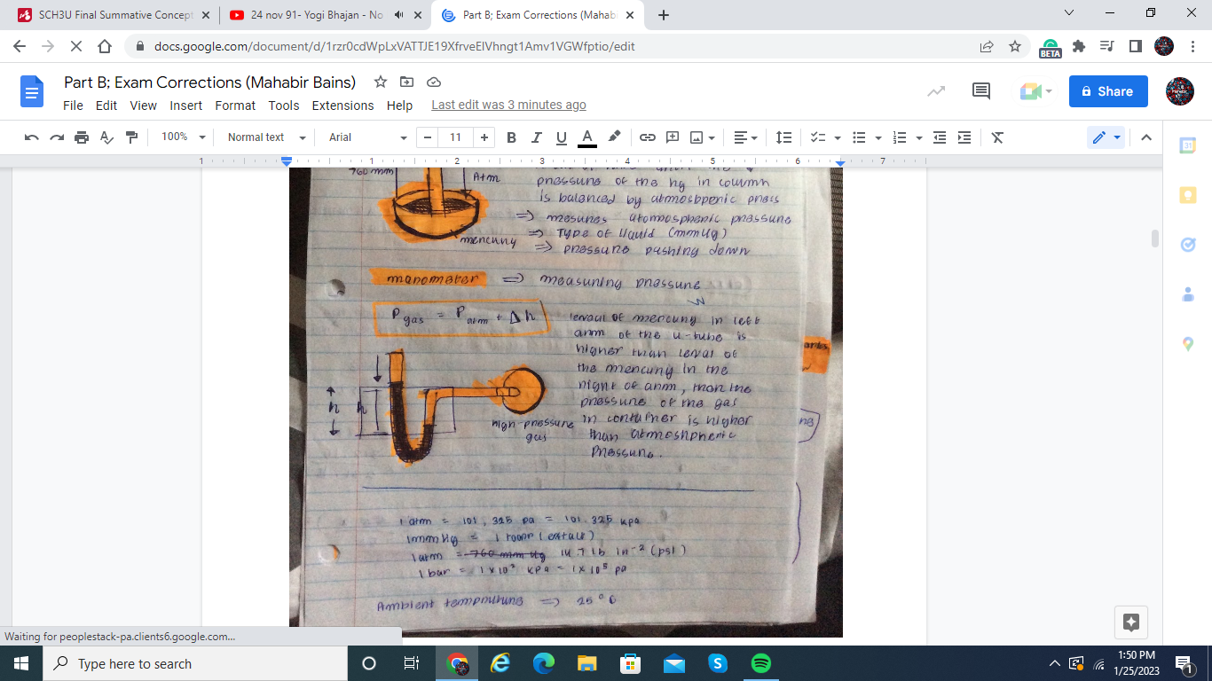Open the Format menu
The image size is (1212, 681).
[235, 106]
